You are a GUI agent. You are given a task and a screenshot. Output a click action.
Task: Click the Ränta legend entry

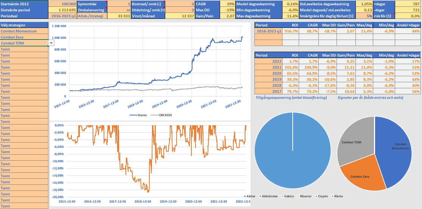click(337, 196)
